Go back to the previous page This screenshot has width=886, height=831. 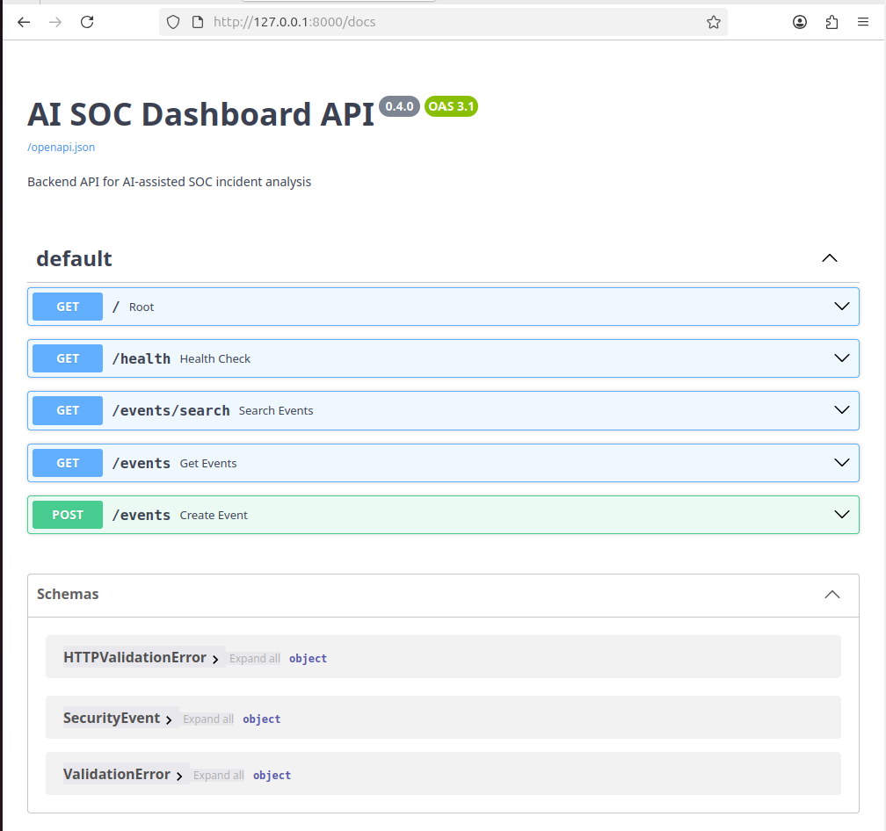tap(24, 22)
